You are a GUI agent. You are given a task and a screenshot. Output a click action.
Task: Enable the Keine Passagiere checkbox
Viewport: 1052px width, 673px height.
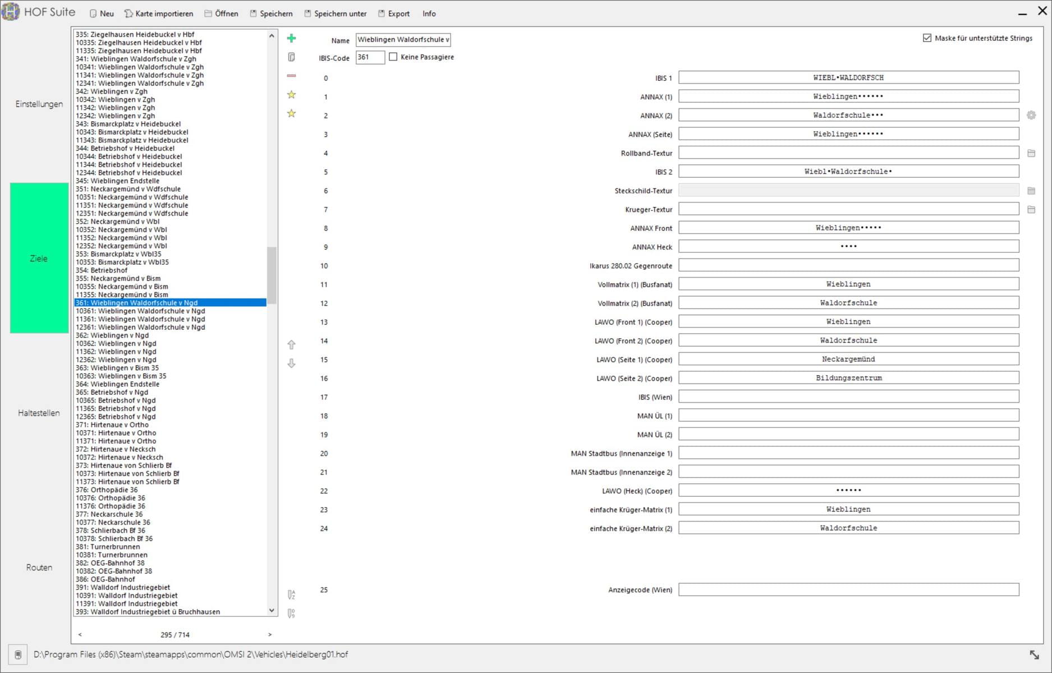pos(393,57)
